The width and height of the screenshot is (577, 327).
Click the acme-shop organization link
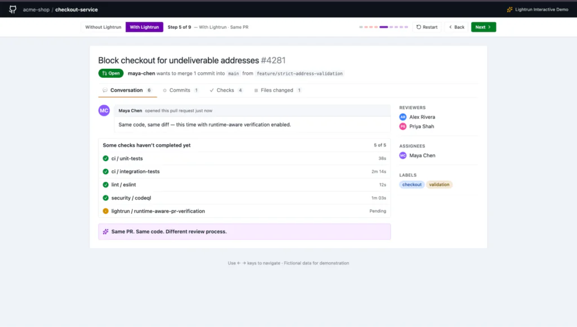click(36, 10)
